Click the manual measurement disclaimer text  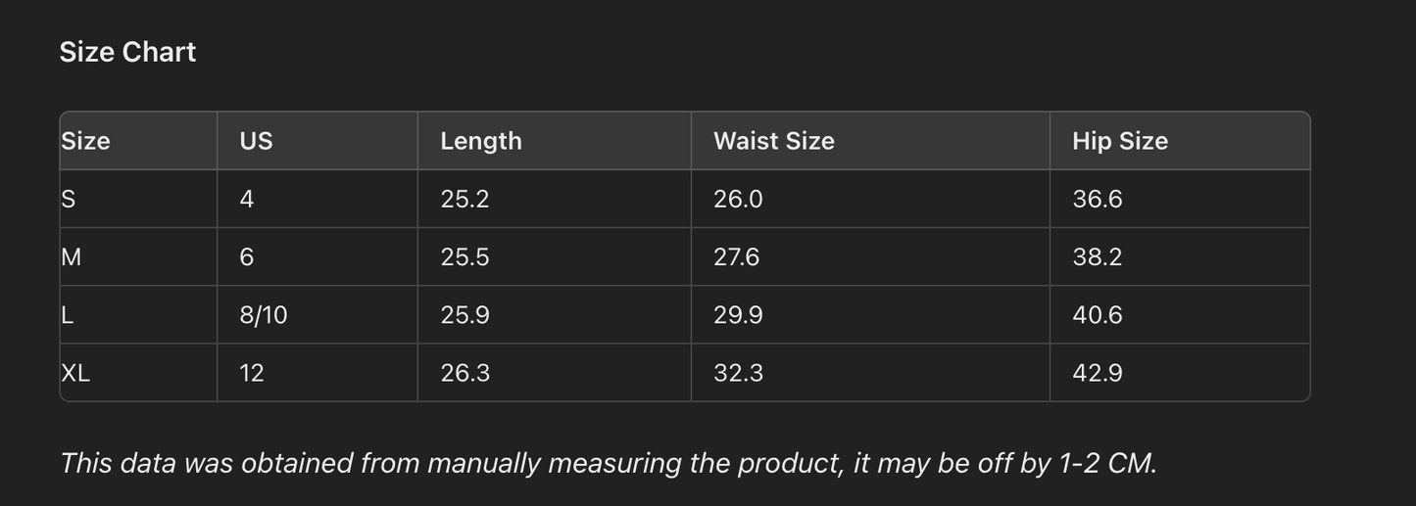(x=609, y=463)
